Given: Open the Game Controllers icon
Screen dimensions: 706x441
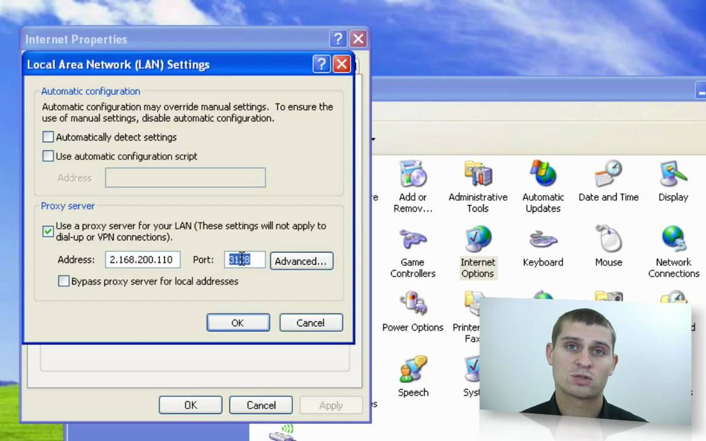Looking at the screenshot, I should pos(413,252).
